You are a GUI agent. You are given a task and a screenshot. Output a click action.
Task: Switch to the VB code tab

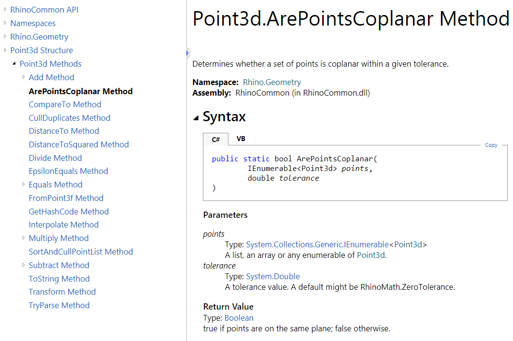241,139
